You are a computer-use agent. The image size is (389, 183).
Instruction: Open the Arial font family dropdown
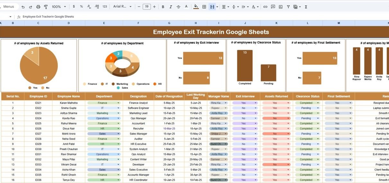122,7
